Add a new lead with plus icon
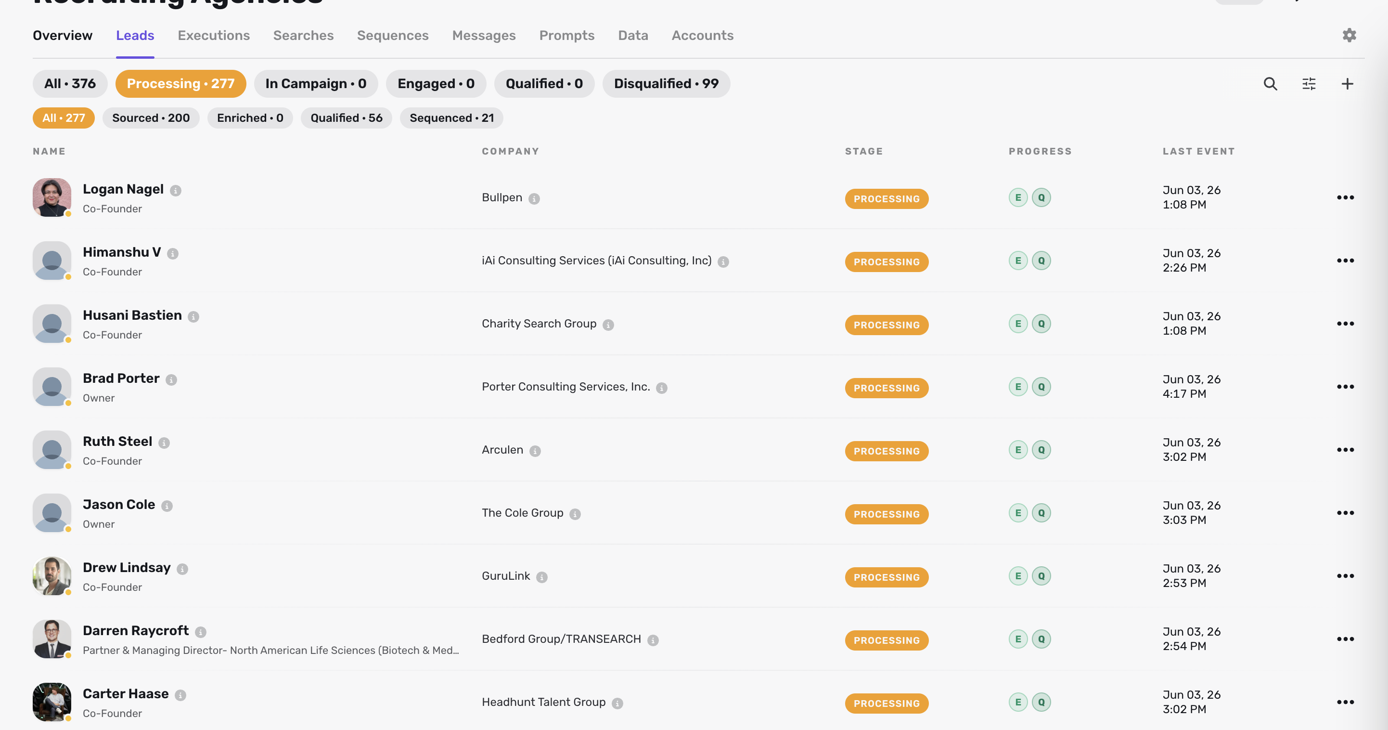 pos(1347,84)
